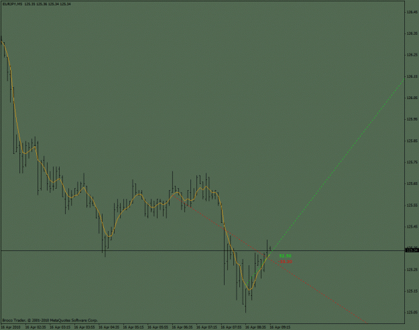
Task: Click the 126.15 price scale label
Action: tap(412, 76)
